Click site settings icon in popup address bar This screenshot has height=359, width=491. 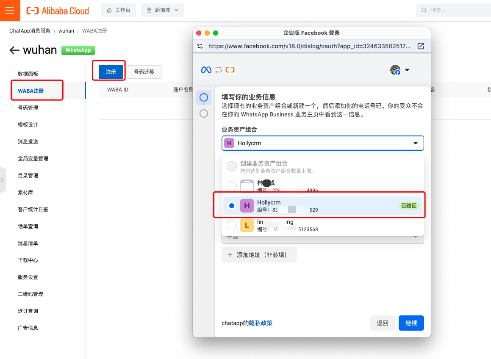pyautogui.click(x=200, y=46)
